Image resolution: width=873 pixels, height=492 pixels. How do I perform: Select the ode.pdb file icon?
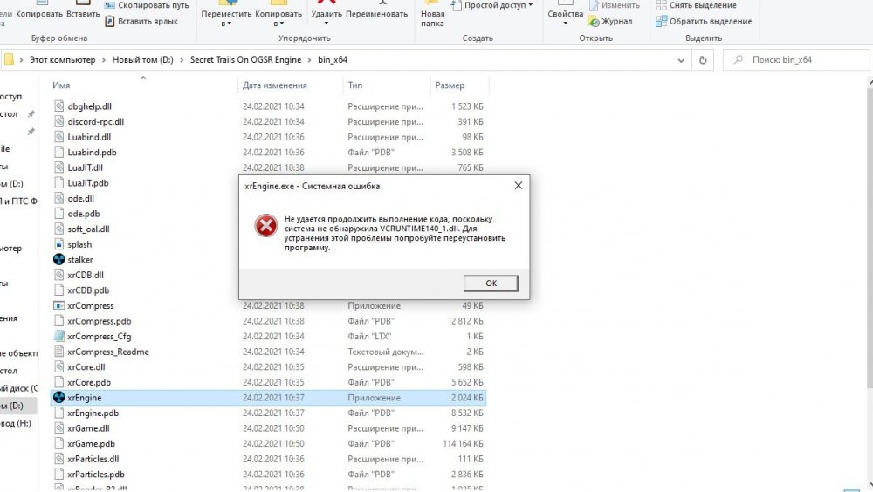(x=59, y=213)
